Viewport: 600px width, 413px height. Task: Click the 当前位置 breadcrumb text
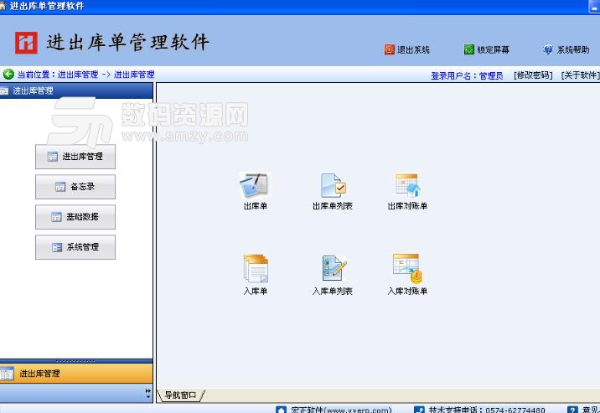pyautogui.click(x=85, y=75)
